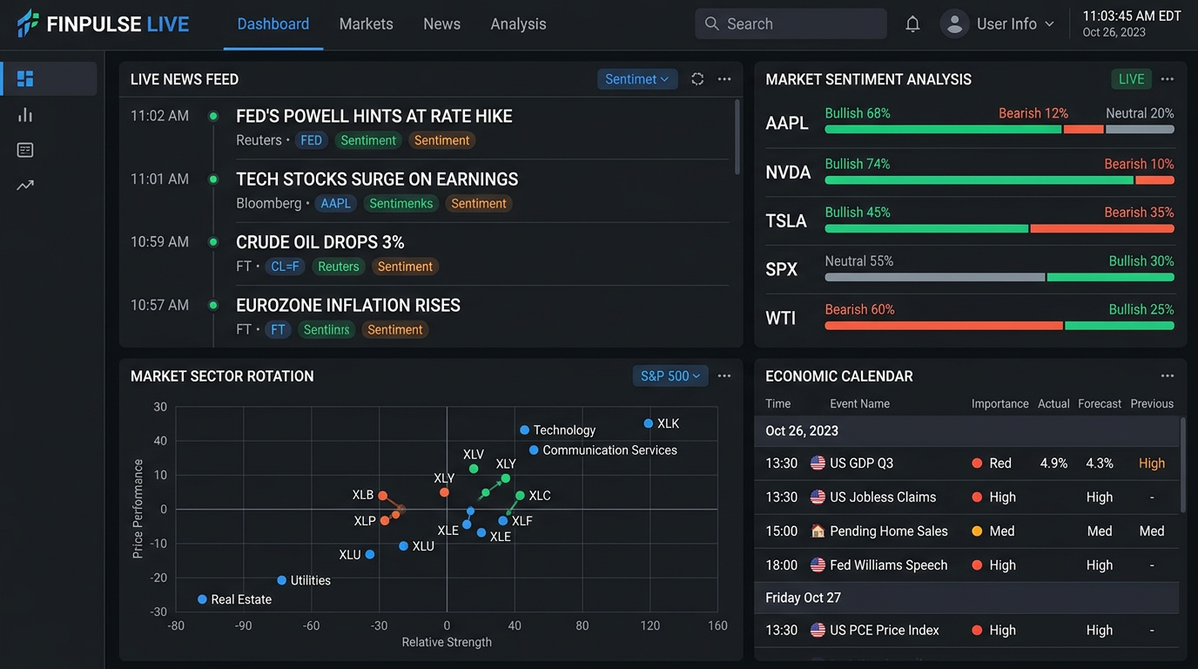The width and height of the screenshot is (1198, 669).
Task: Toggle the LIVE badge in Market Sentiment
Action: tap(1131, 79)
